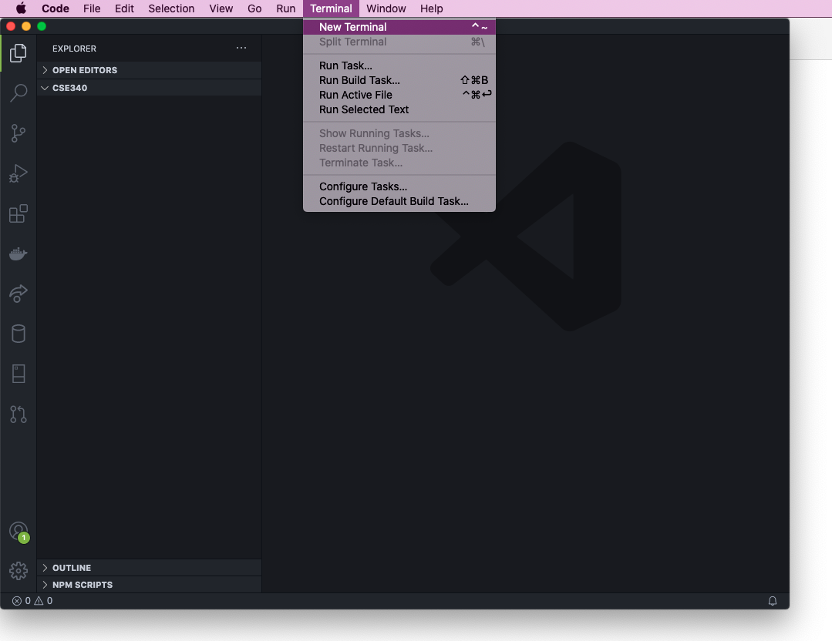Screen dimensions: 832x641
Task: Select Run Task... menu entry
Action: coord(399,65)
